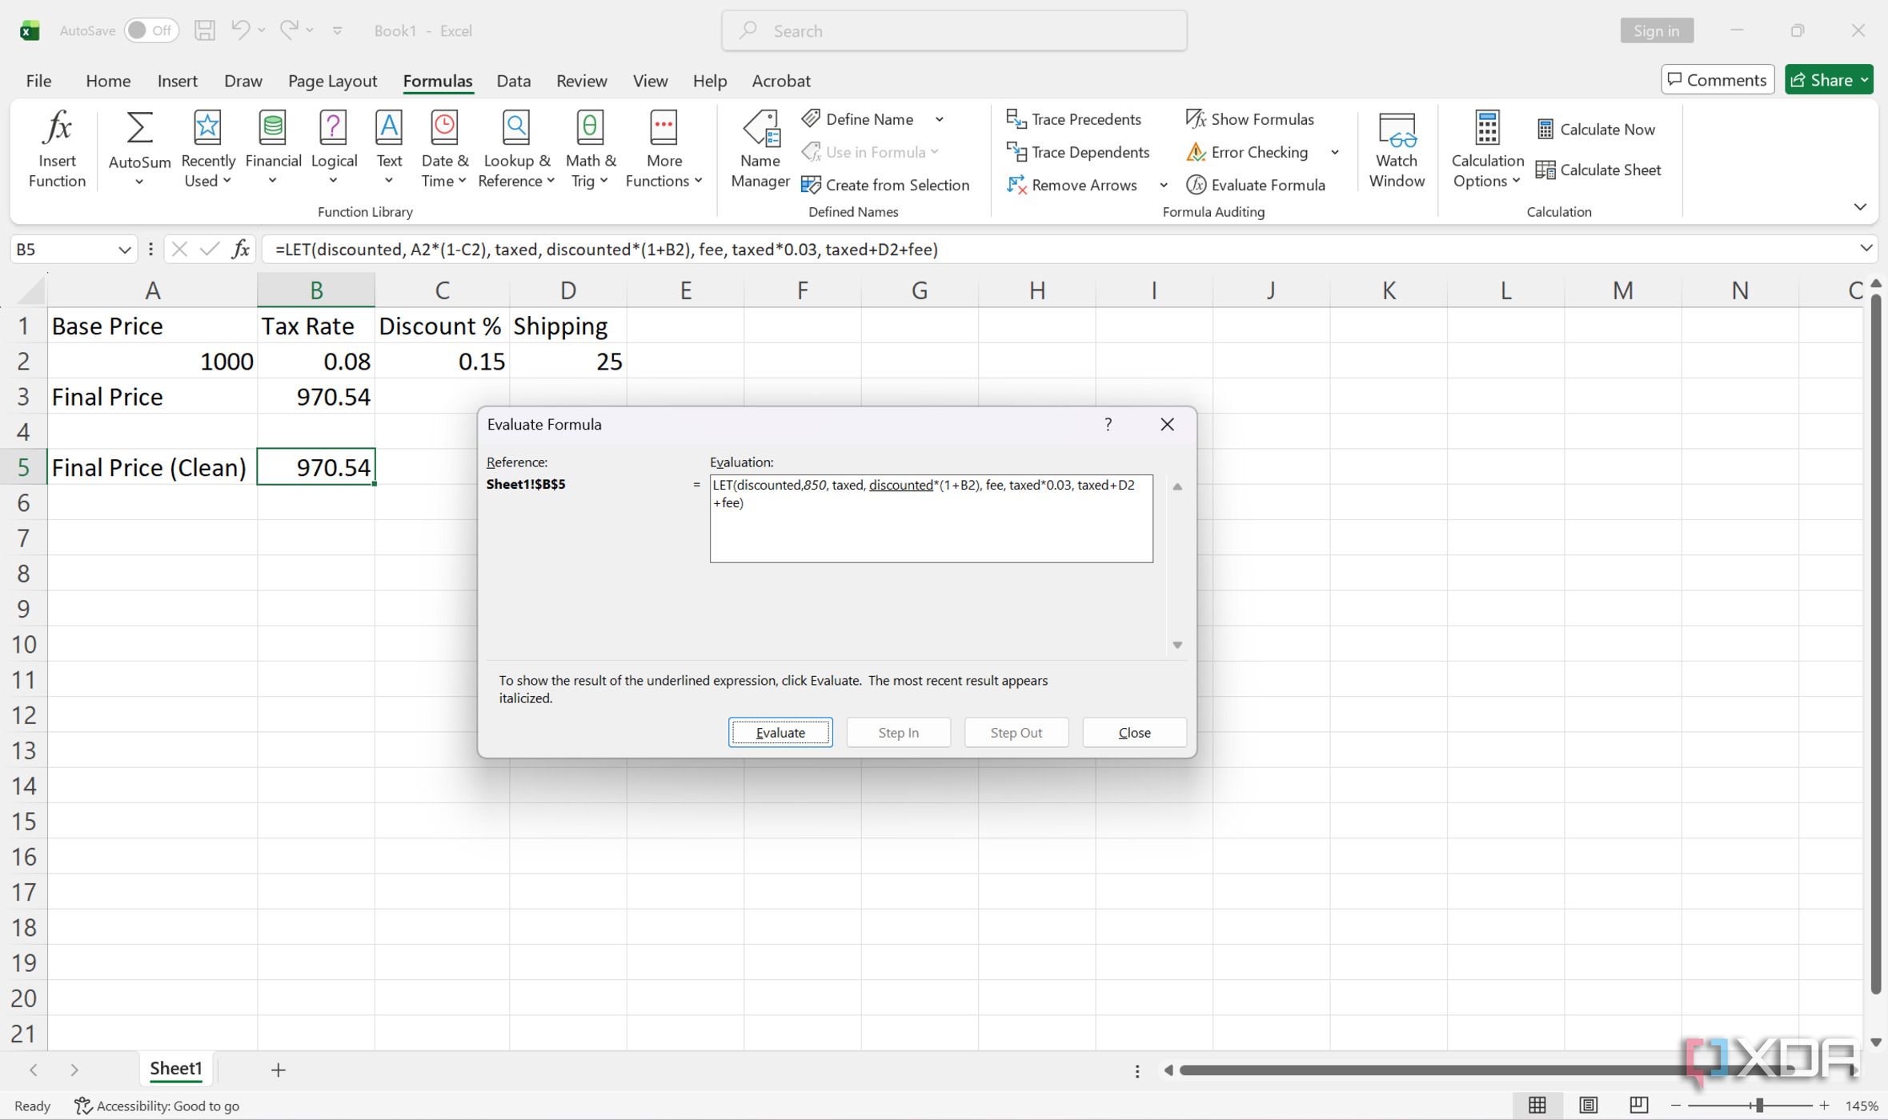The image size is (1888, 1120).
Task: Click Create from Selection
Action: point(884,185)
